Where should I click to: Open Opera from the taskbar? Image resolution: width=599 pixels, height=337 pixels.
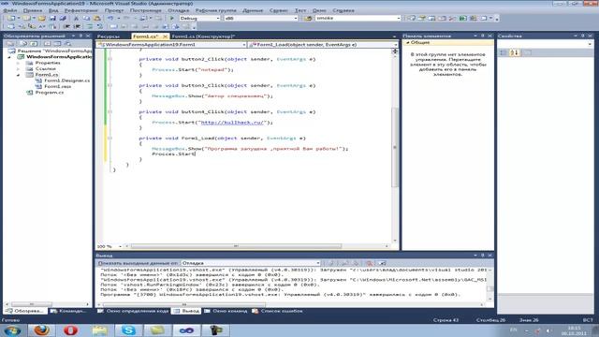71,330
